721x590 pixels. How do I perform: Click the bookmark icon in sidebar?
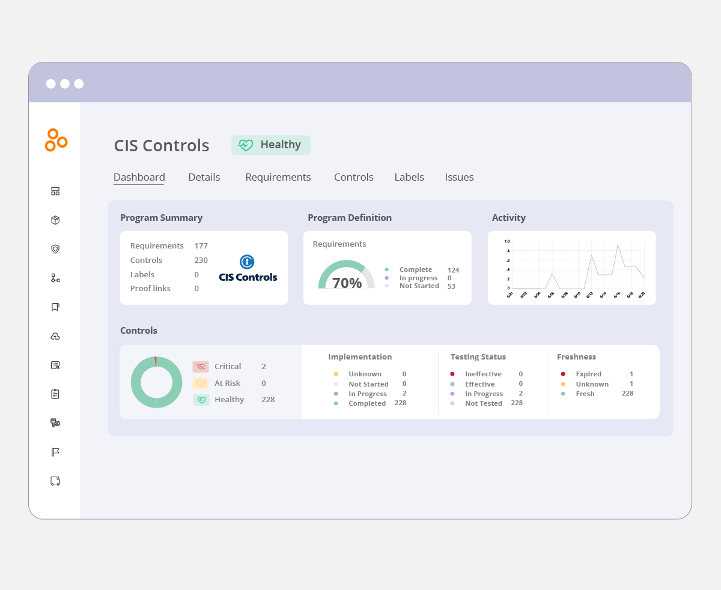(55, 307)
